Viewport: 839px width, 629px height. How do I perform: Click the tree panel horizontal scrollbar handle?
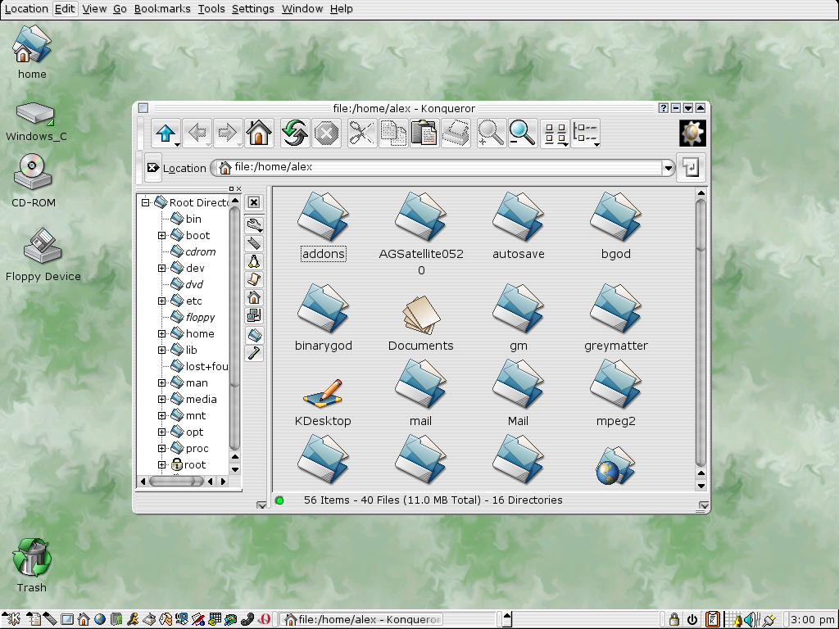[176, 482]
